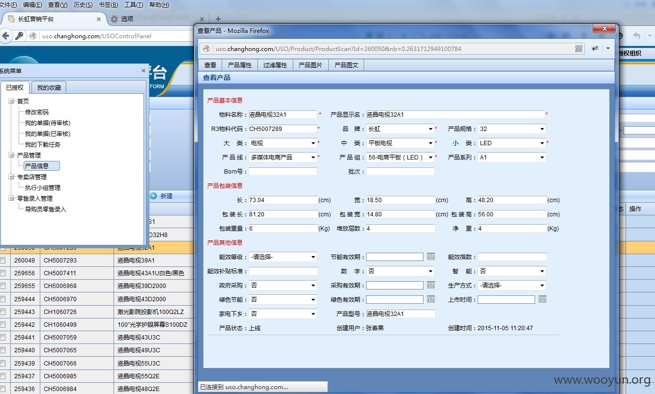Click the globe icon in the 查看产品 popup address bar

coord(206,49)
